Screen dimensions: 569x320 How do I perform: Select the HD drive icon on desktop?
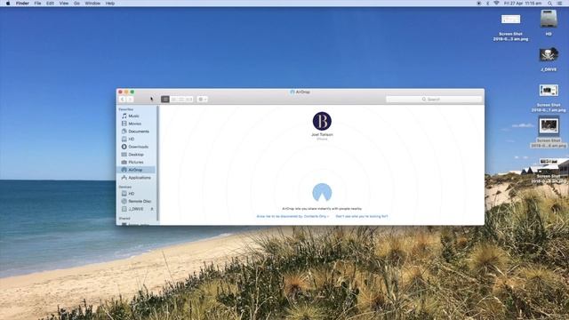pyautogui.click(x=549, y=19)
